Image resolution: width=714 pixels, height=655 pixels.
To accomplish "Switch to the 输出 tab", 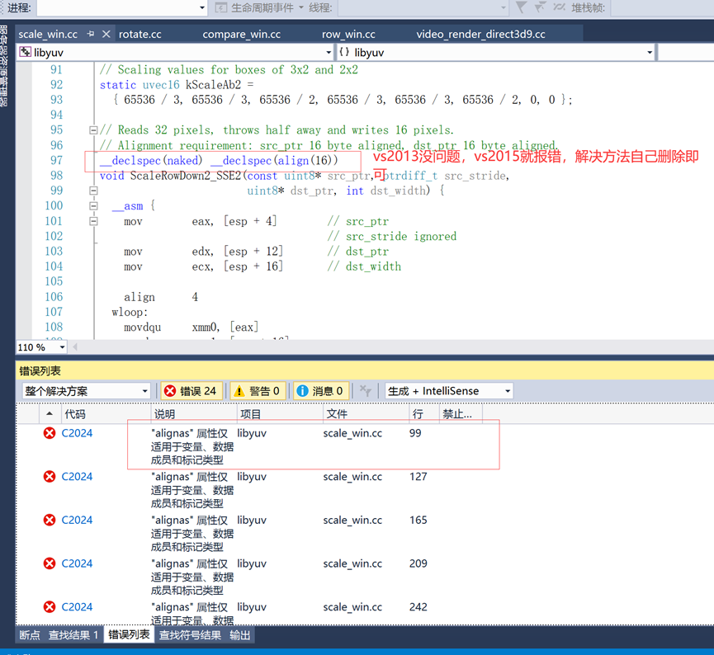I will (x=240, y=635).
